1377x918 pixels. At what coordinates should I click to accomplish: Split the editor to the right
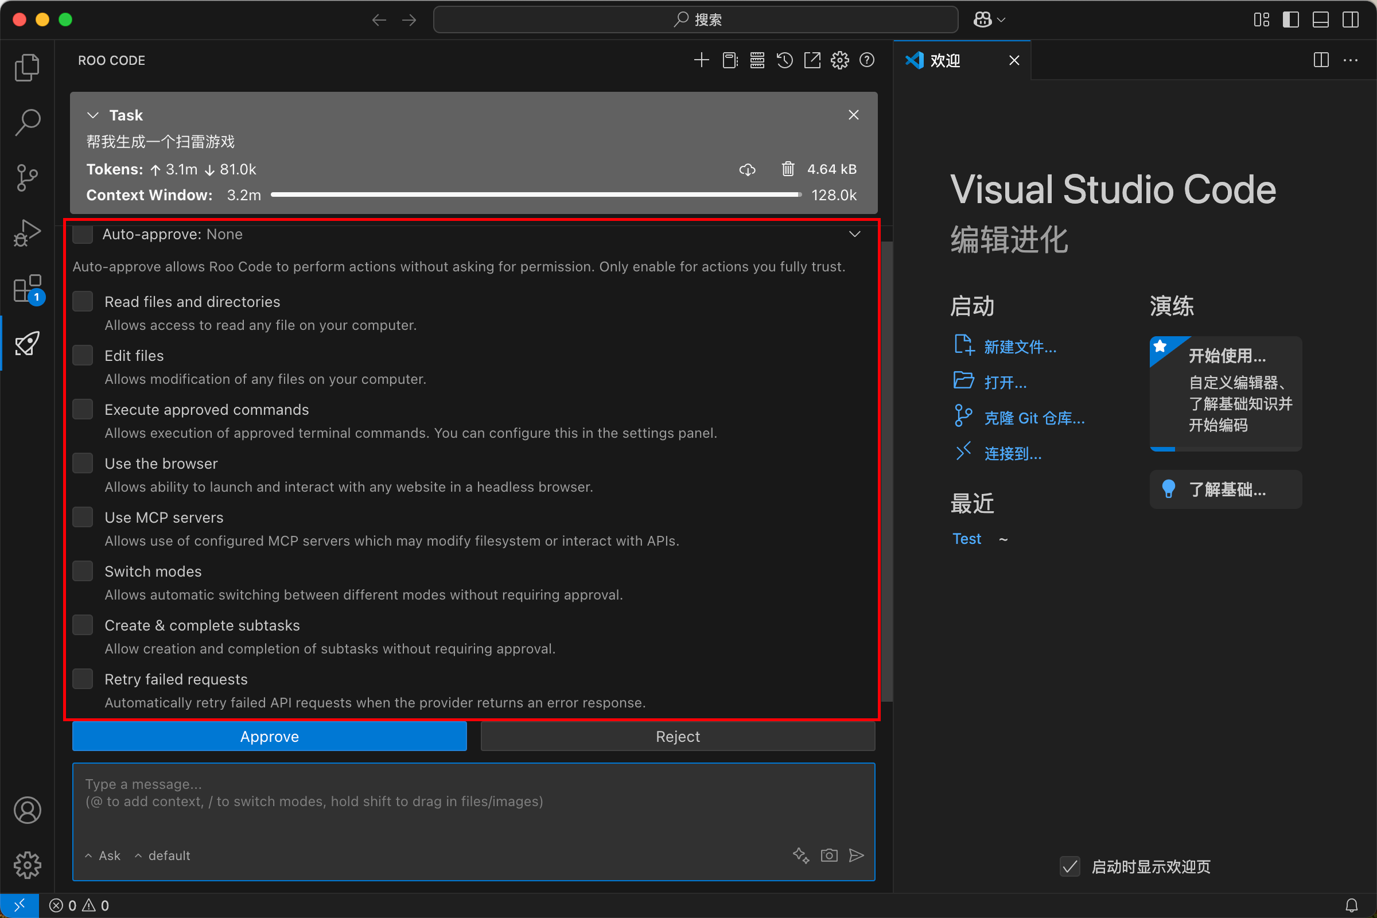coord(1321,60)
